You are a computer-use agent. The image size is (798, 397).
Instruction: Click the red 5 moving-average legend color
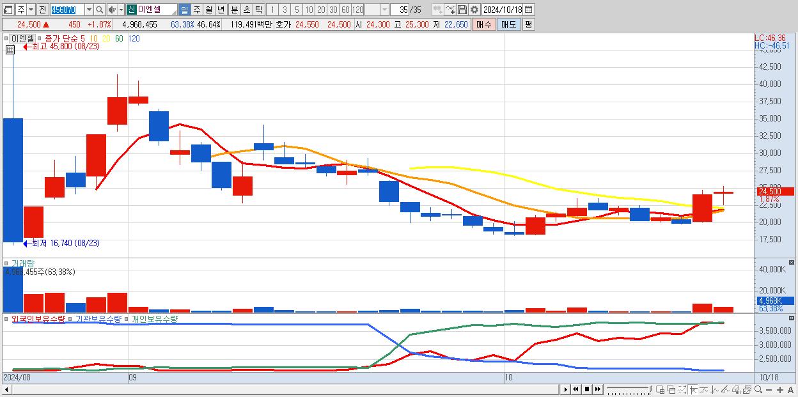click(83, 38)
